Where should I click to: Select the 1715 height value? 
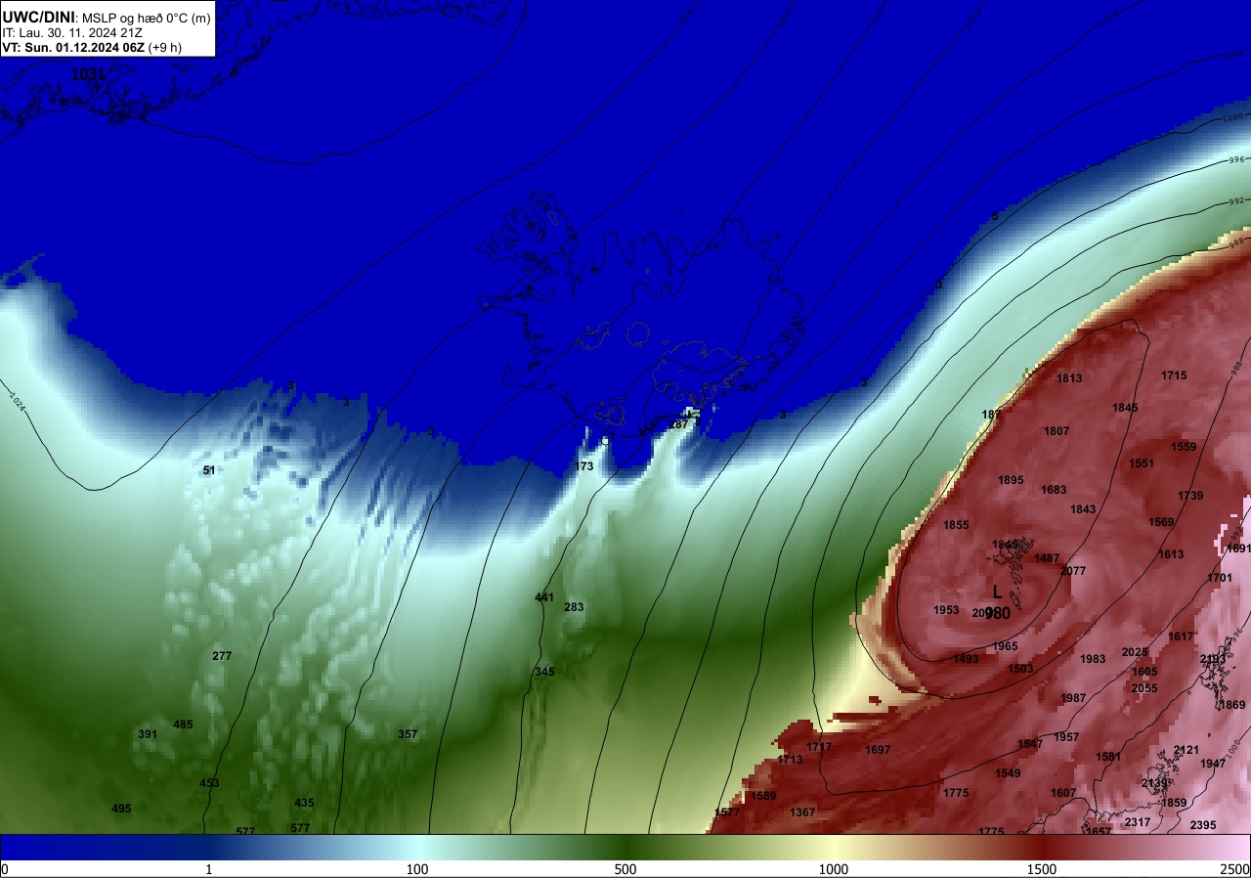point(1174,375)
